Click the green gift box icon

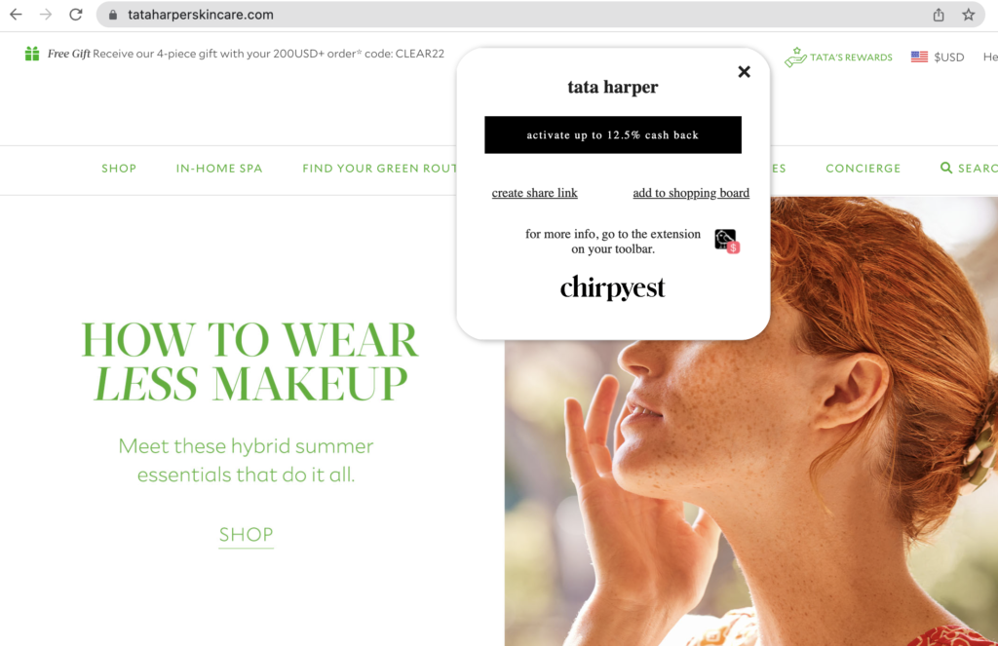[x=32, y=55]
